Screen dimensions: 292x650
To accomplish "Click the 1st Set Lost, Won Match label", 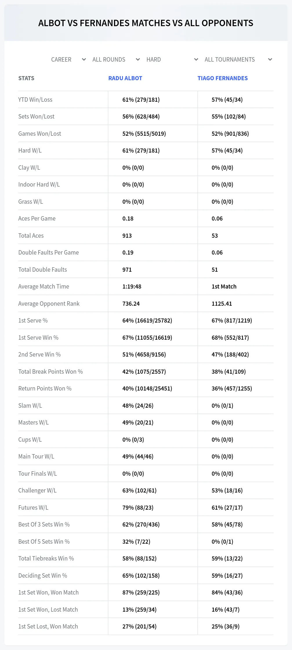I will (48, 626).
